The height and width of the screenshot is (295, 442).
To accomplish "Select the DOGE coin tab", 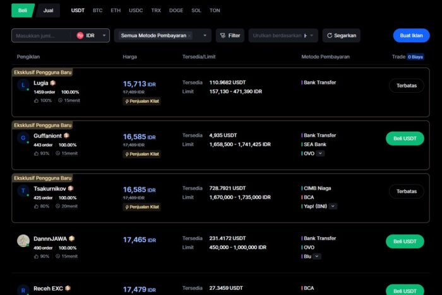I will pos(176,11).
